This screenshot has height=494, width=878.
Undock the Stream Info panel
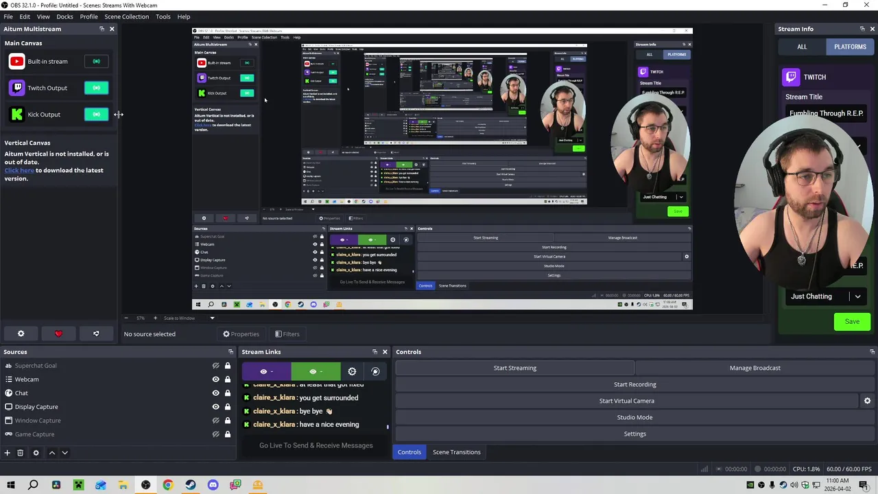click(x=862, y=29)
